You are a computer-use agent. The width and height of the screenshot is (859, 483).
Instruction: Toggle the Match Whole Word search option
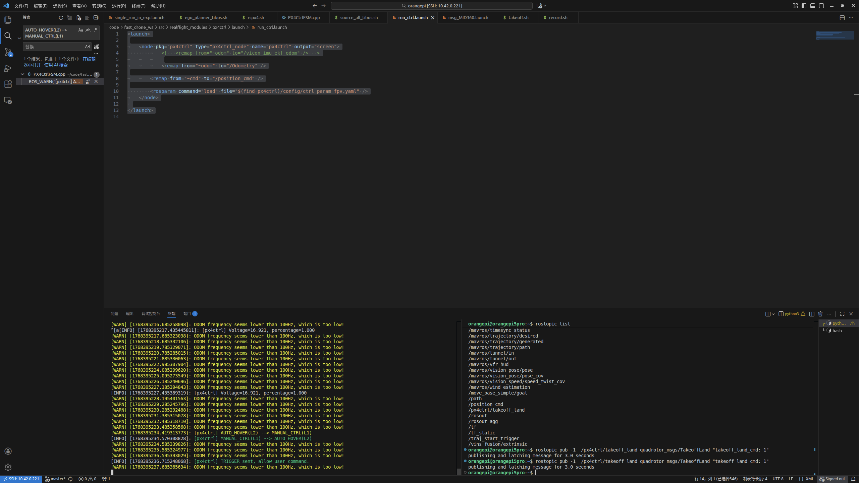pos(88,30)
